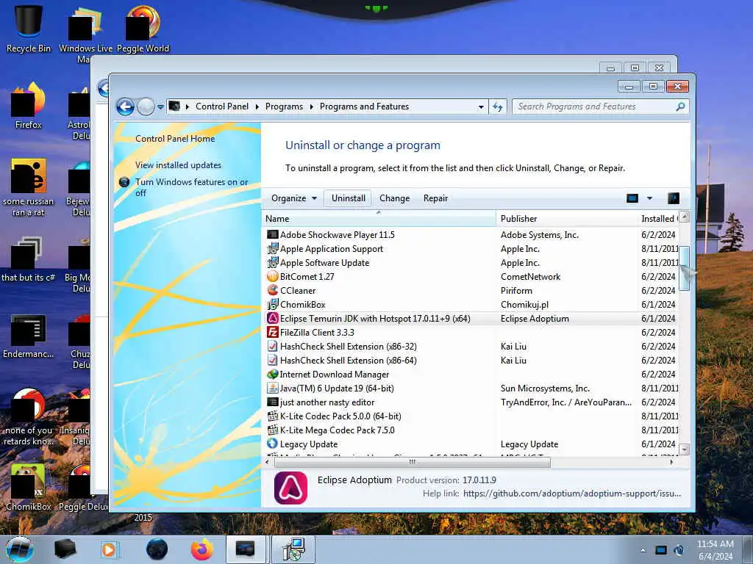
Task: Open media player taskbar icon
Action: point(109,549)
